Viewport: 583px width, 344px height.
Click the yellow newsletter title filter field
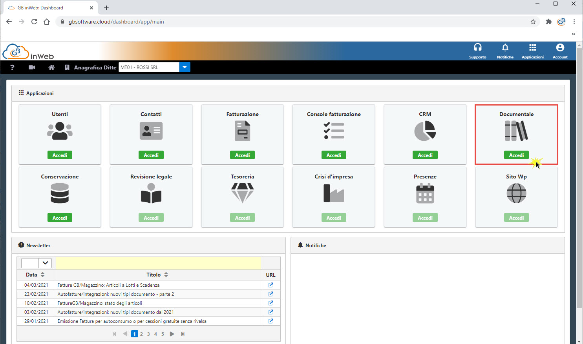coord(158,263)
